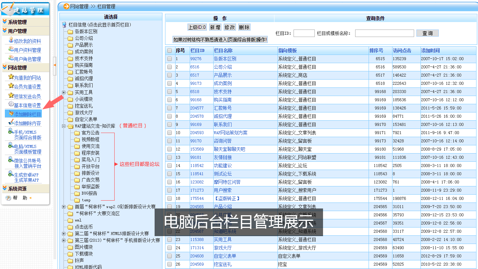Tick the checkbox for row 10 WAP网站策划方案
Screen dimensions: 478x269
170,133
